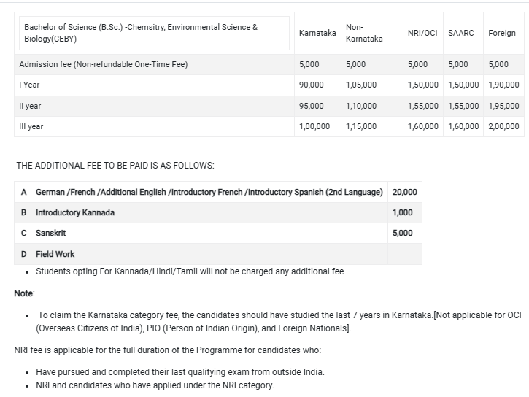Select the II year Foreign fee 1,95,000
The image size is (529, 397).
tap(503, 106)
